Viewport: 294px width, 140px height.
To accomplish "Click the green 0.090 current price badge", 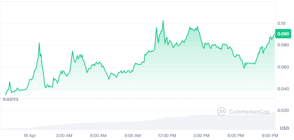I will point(283,34).
